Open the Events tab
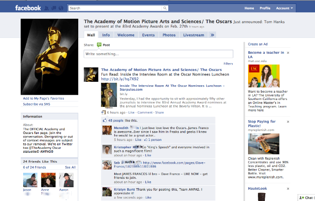The image size is (315, 201). pos(148,35)
